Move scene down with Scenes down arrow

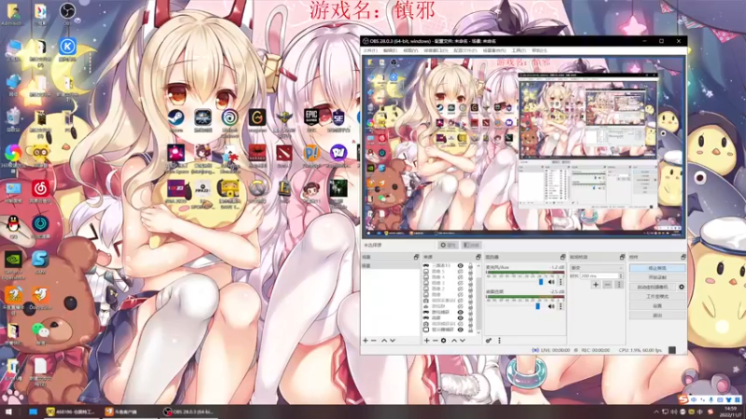point(393,341)
